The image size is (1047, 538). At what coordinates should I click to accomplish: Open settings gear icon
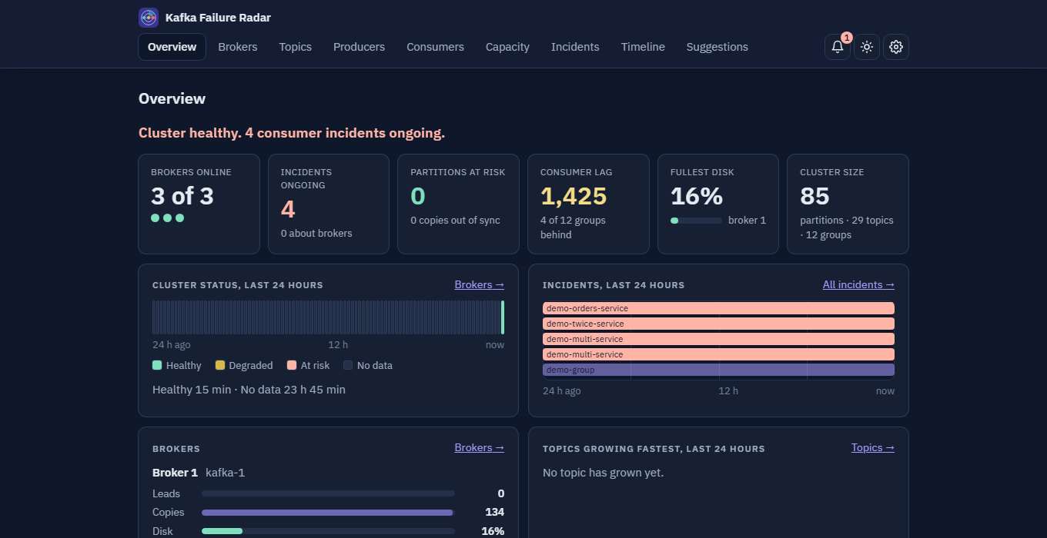point(896,47)
